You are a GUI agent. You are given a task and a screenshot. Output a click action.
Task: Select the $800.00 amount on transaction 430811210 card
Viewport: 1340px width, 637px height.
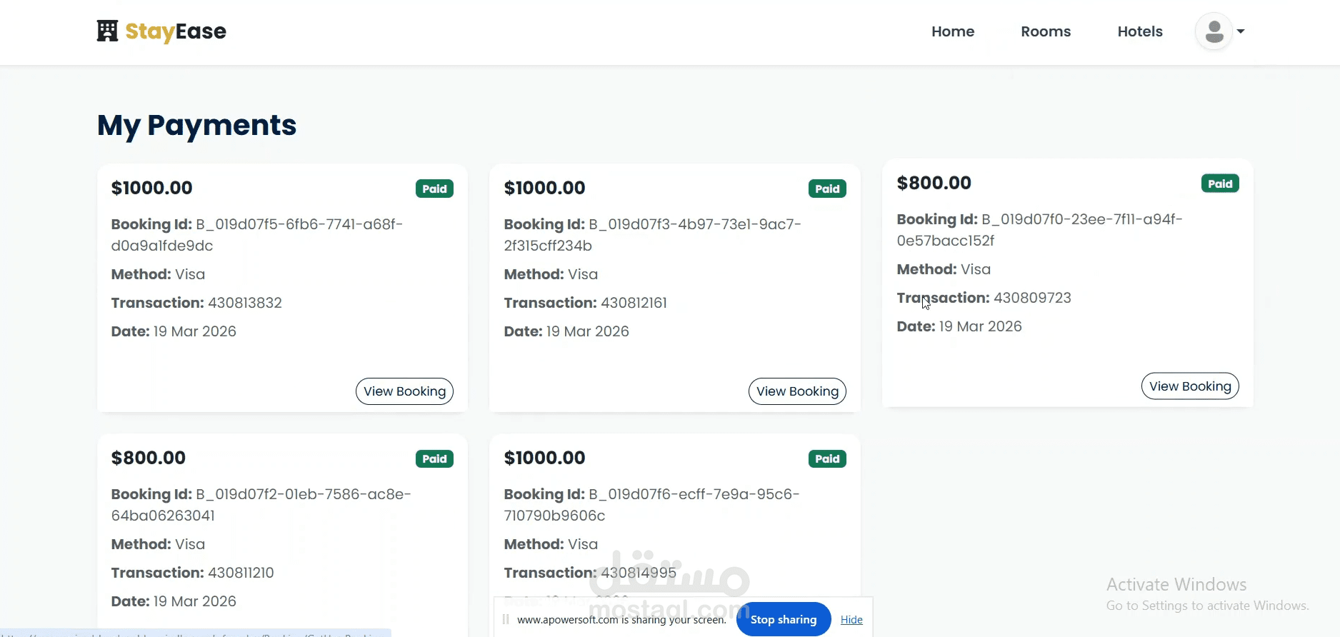pos(149,458)
